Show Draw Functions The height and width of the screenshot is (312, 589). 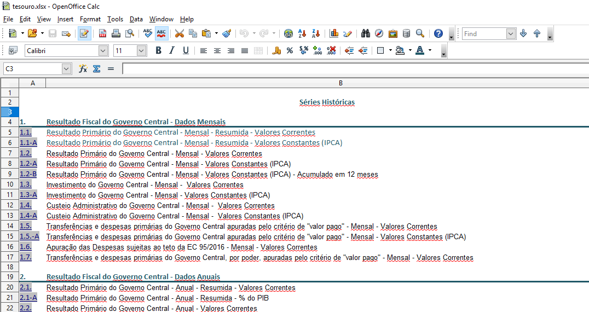348,33
